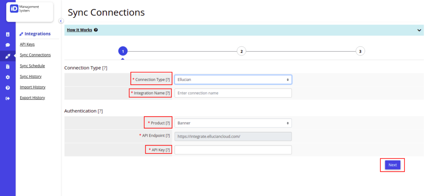This screenshot has width=427, height=196.
Task: Open the Sync Schedule page
Action: pos(33,66)
